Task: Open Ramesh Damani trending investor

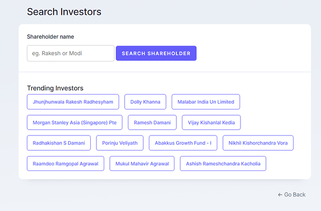Action: [152, 123]
